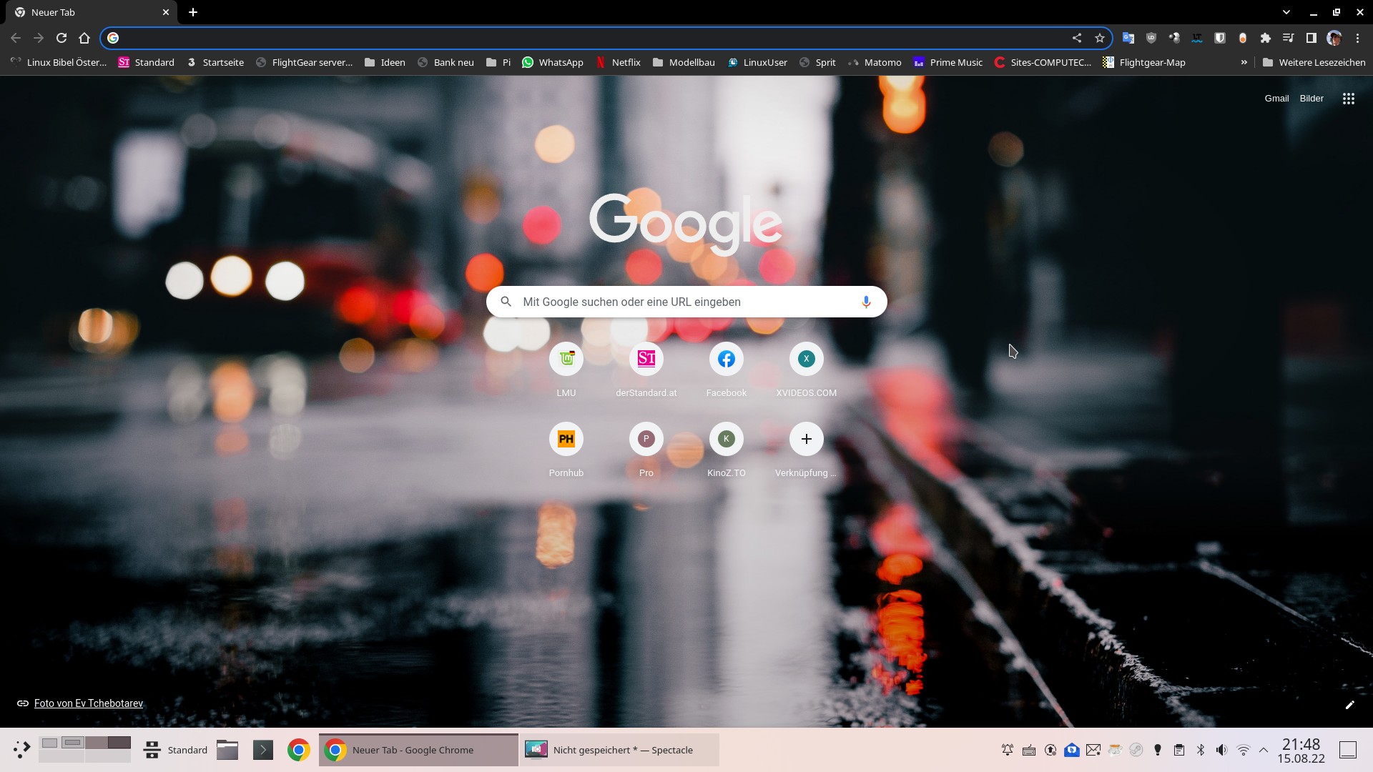1373x772 pixels.
Task: Toggle the Chrome side panel
Action: [x=1311, y=38]
